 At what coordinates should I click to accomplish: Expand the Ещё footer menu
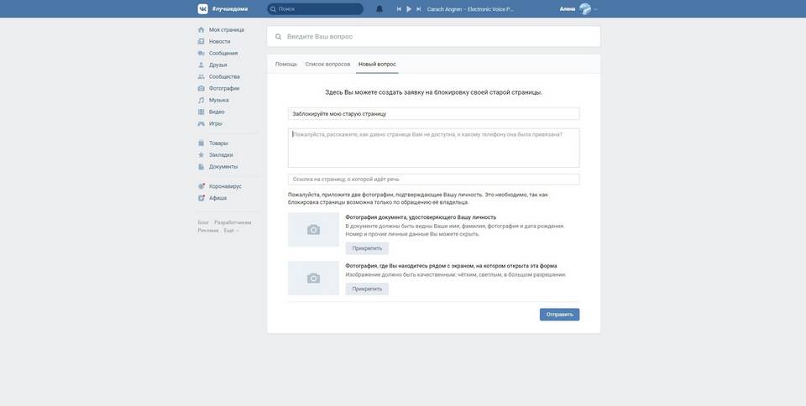(x=231, y=231)
